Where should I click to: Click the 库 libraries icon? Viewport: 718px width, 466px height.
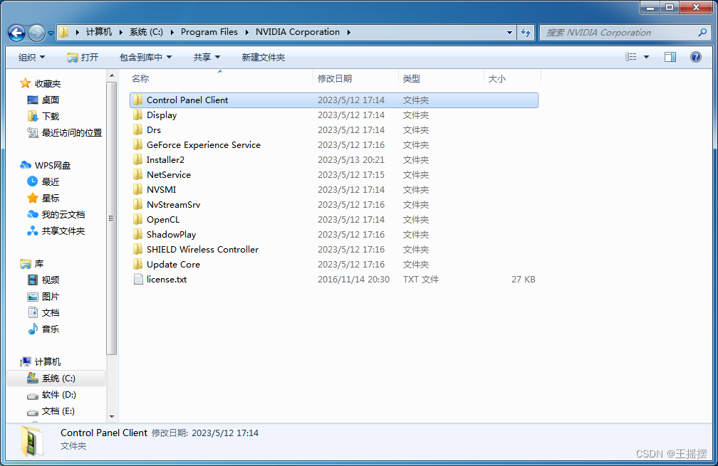tap(26, 264)
